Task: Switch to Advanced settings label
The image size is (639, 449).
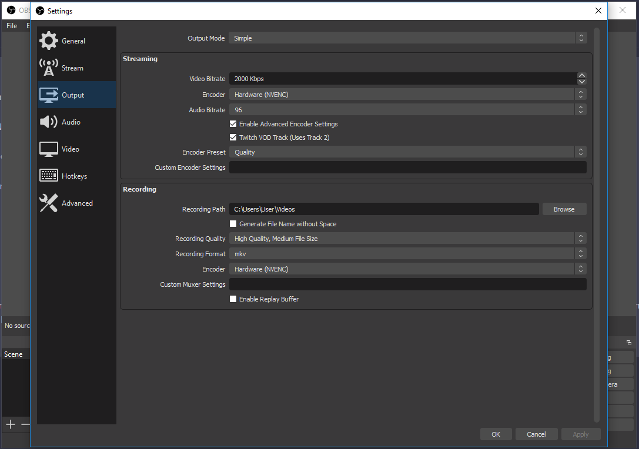Action: pos(77,203)
